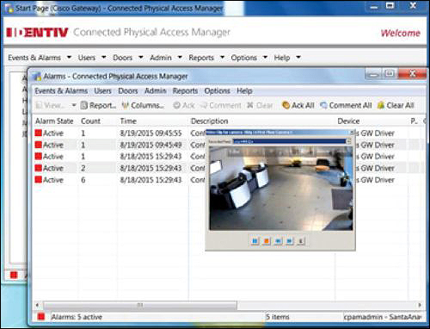Click the Ack toolbar button
This screenshot has height=329, width=430.
click(184, 106)
